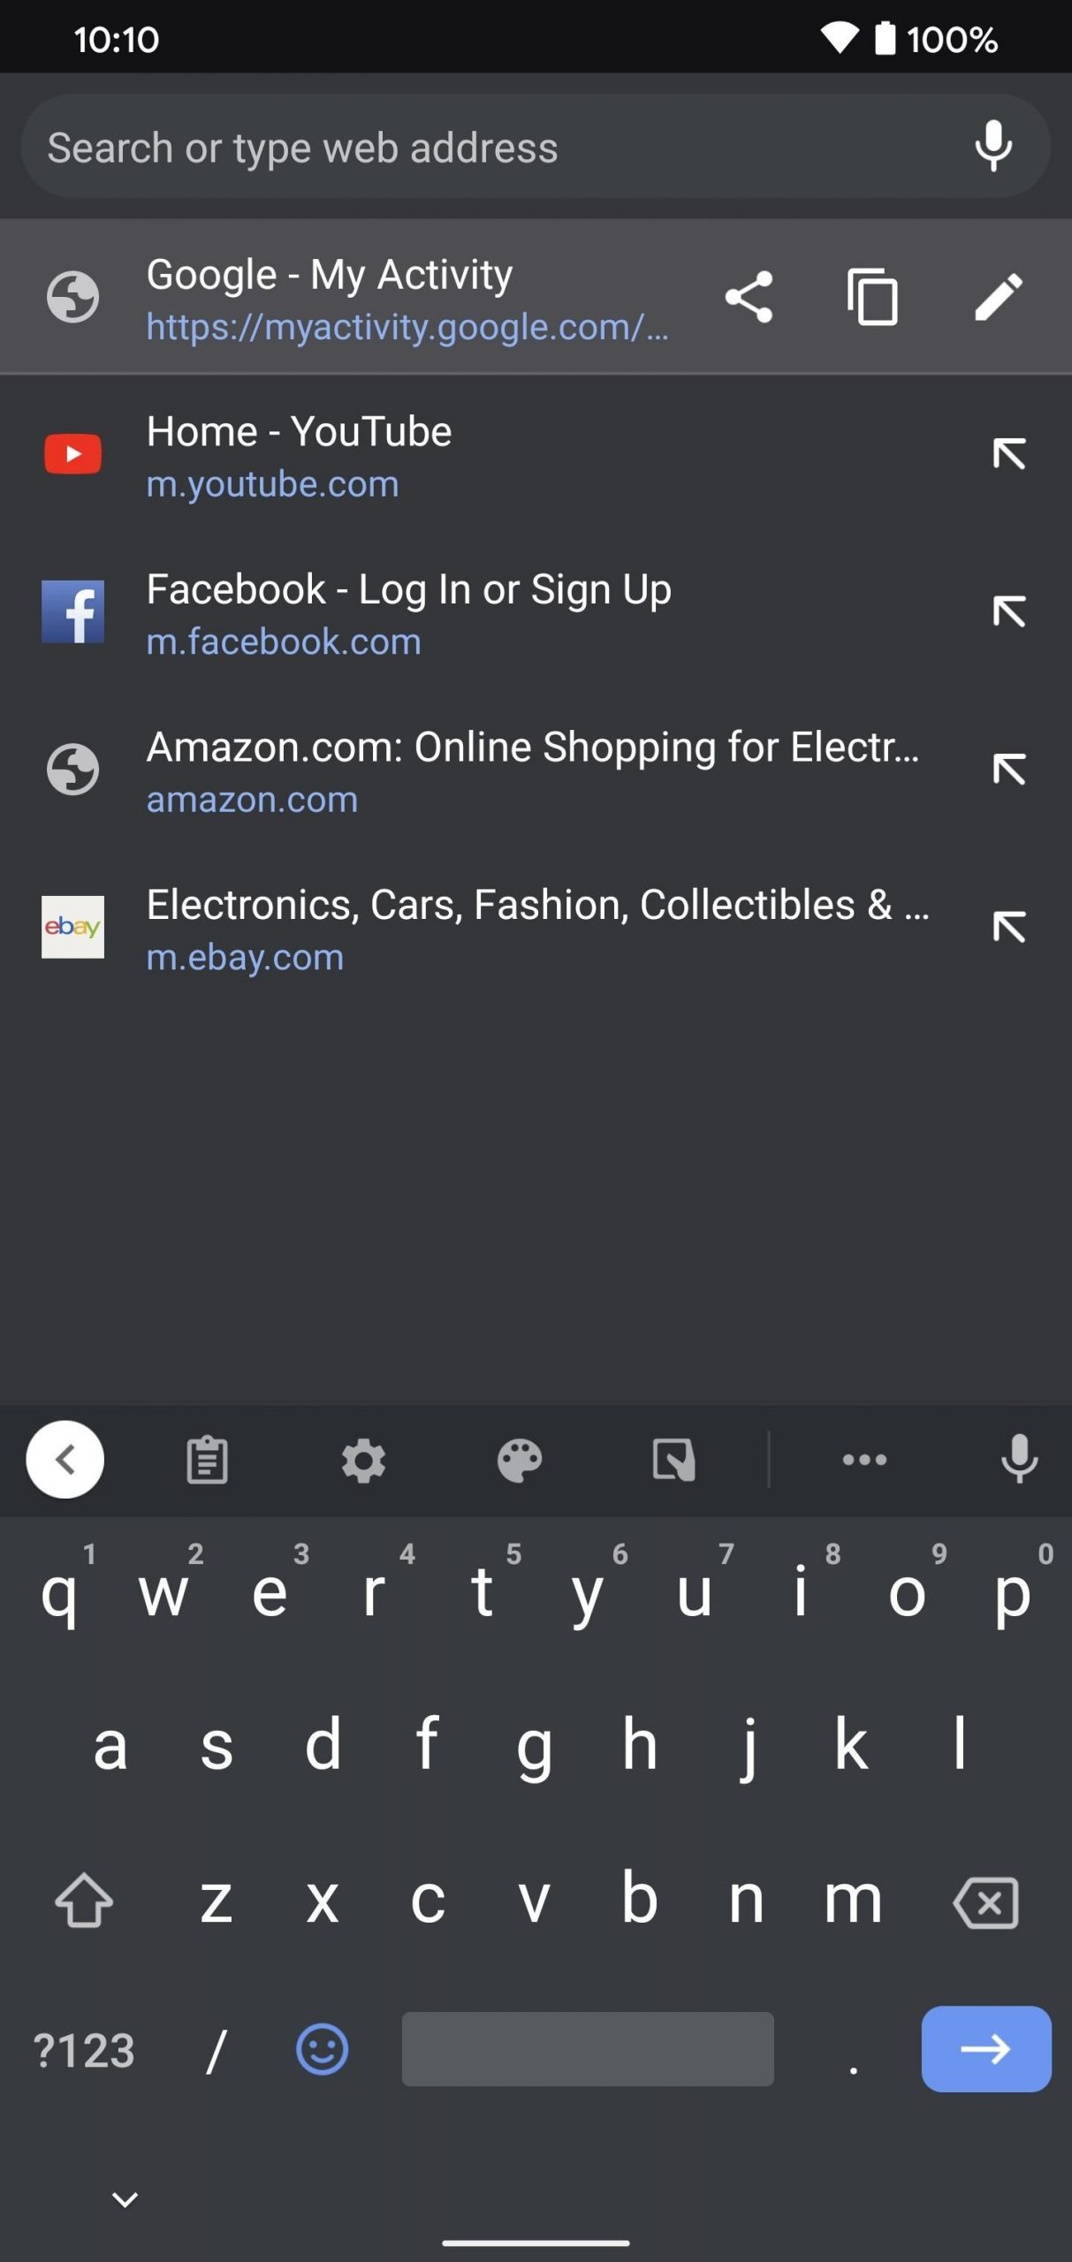Open keyboard settings gear
The image size is (1072, 2262).
coord(363,1460)
